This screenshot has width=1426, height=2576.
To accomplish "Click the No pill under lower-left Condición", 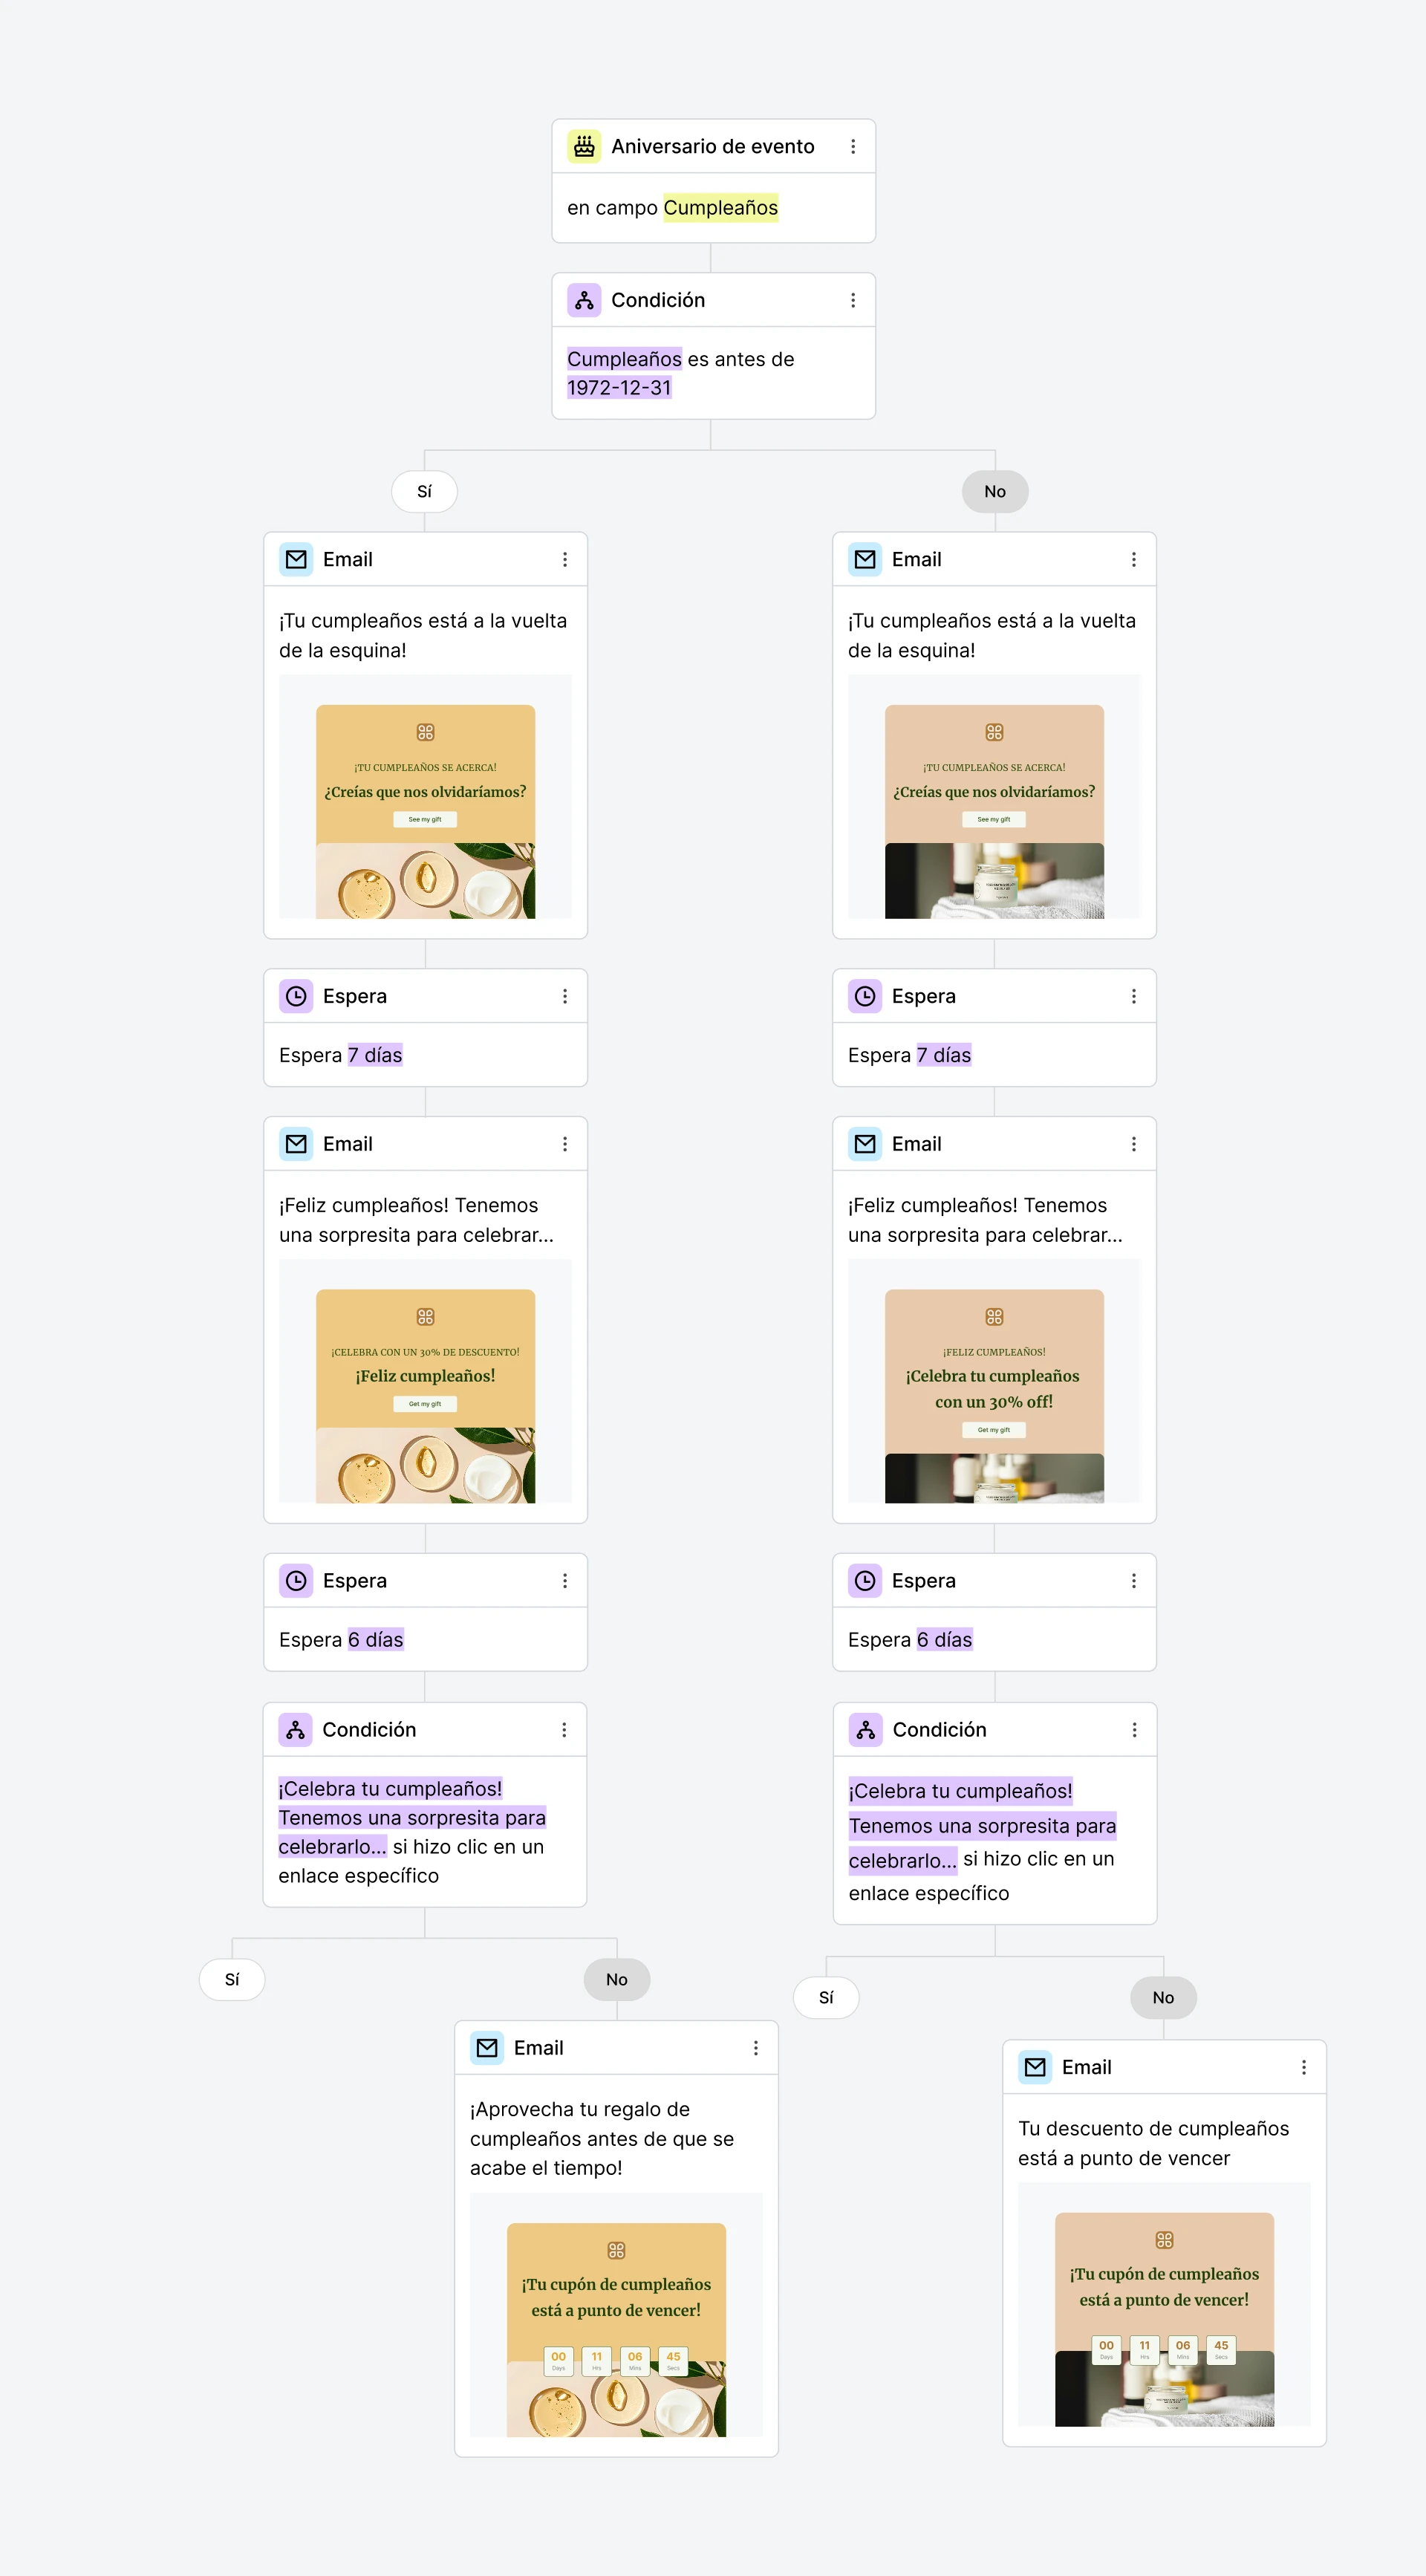I will [616, 1980].
